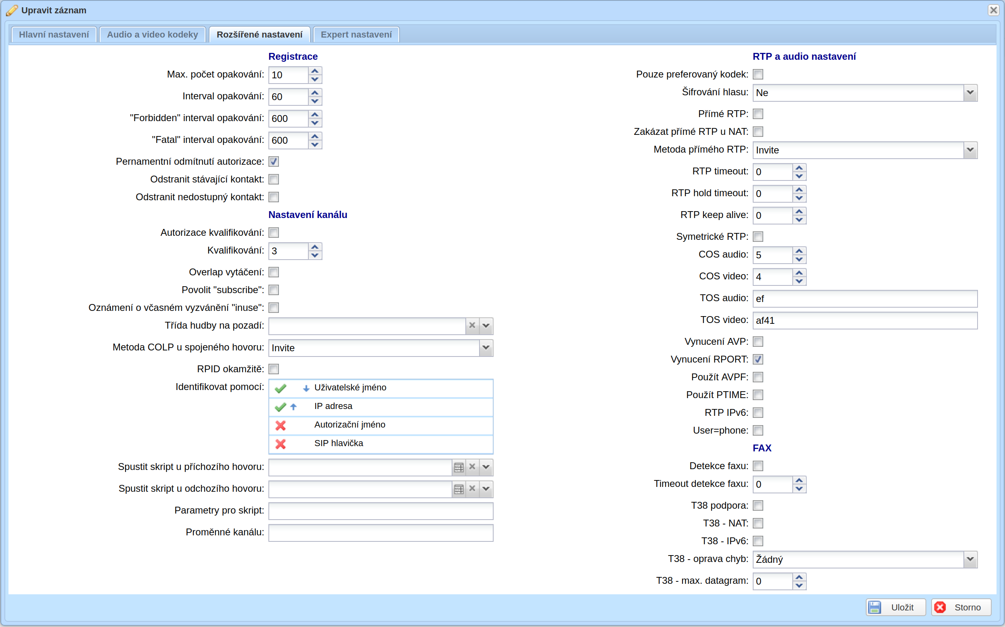Click the green check beside Uživatelské jméno

click(x=281, y=388)
